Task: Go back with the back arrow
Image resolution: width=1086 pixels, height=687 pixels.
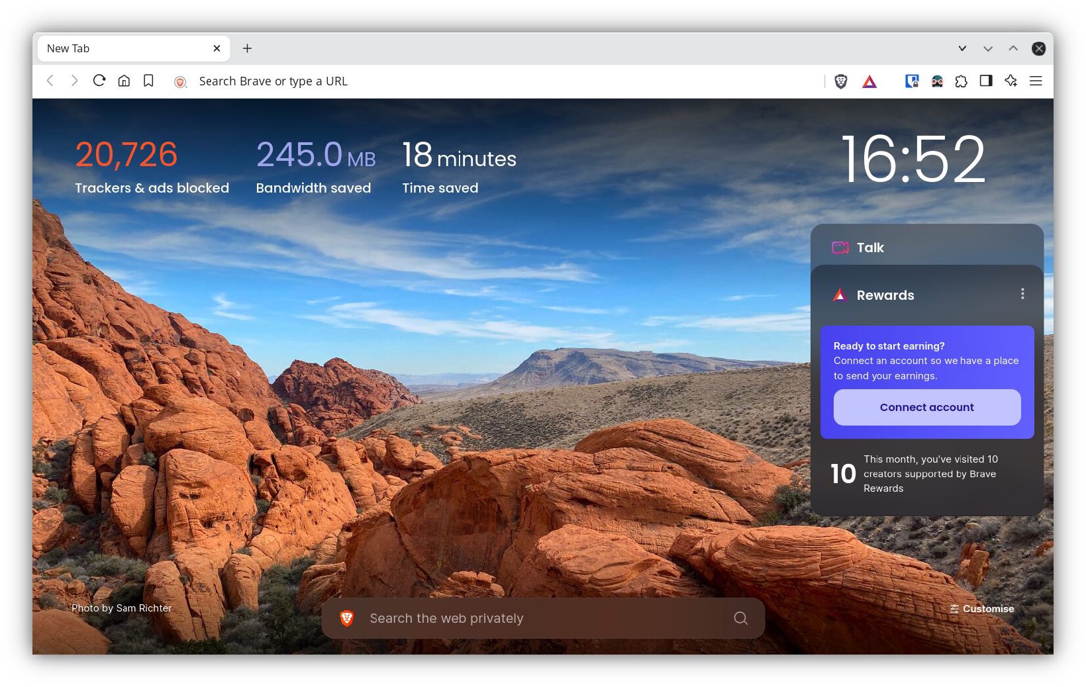Action: [x=50, y=81]
